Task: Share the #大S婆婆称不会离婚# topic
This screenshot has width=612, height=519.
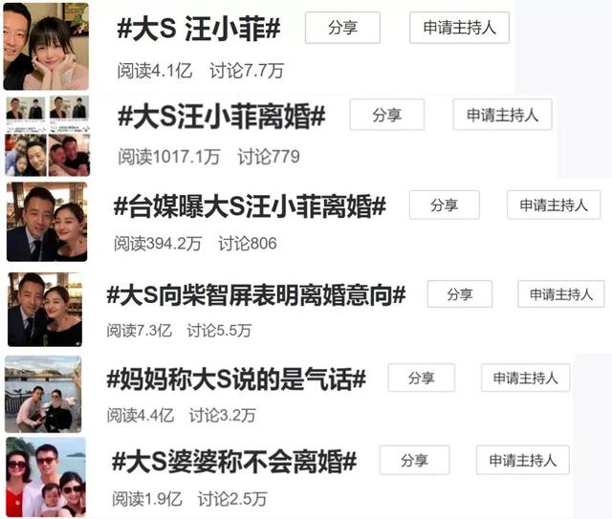Action: point(414,460)
